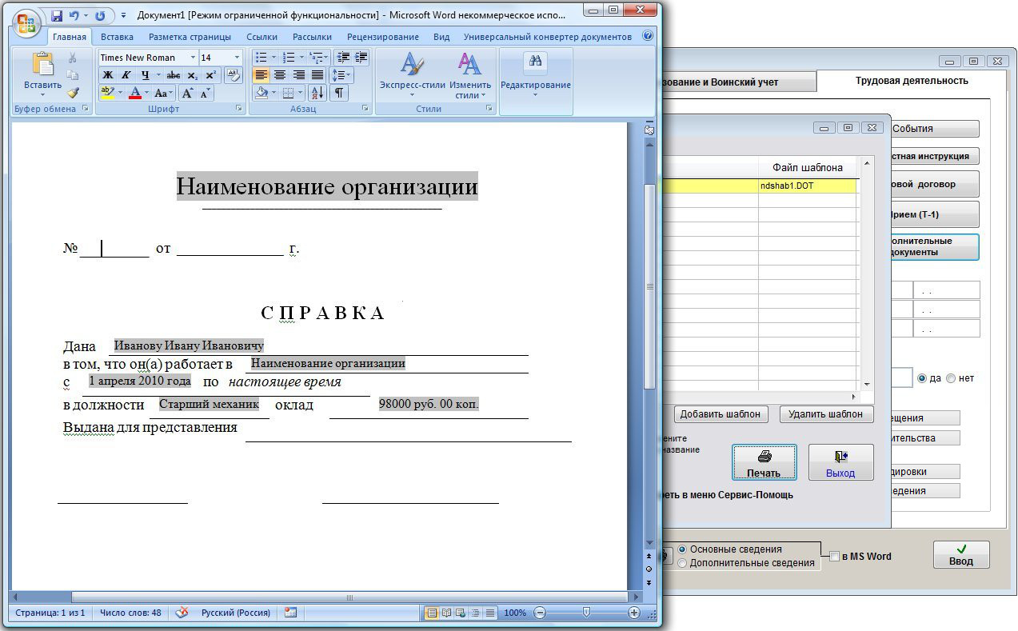Select the 'нет' radio option
The width and height of the screenshot is (1018, 631).
click(951, 378)
